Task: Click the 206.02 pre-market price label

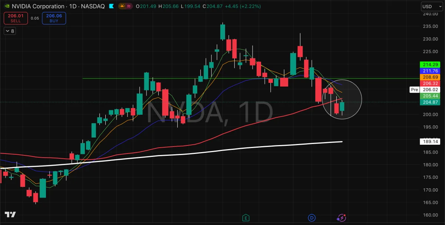Action: click(x=430, y=90)
